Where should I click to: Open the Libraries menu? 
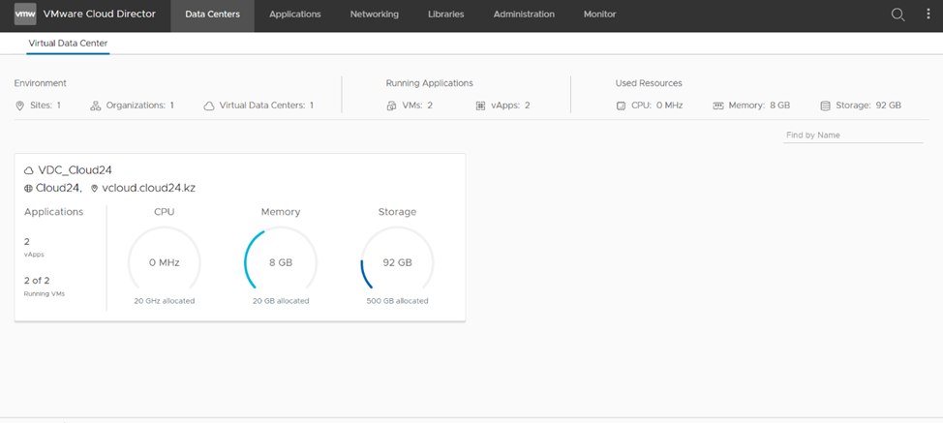[x=445, y=15]
